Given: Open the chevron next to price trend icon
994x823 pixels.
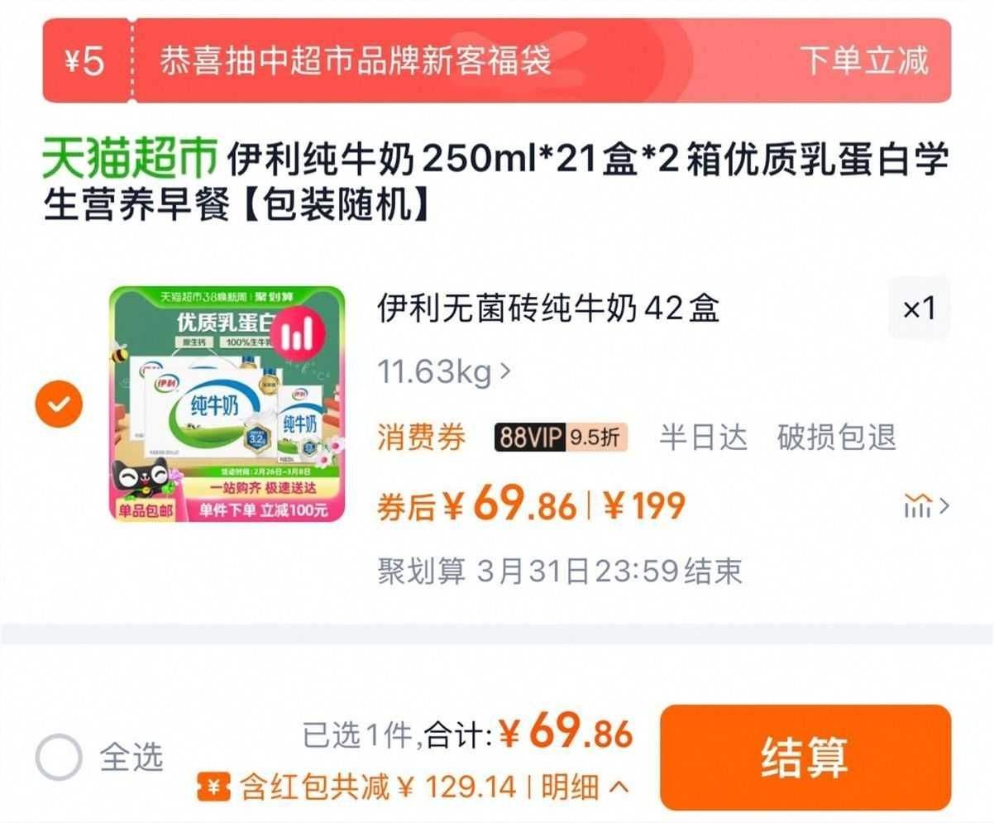Looking at the screenshot, I should pos(944,505).
